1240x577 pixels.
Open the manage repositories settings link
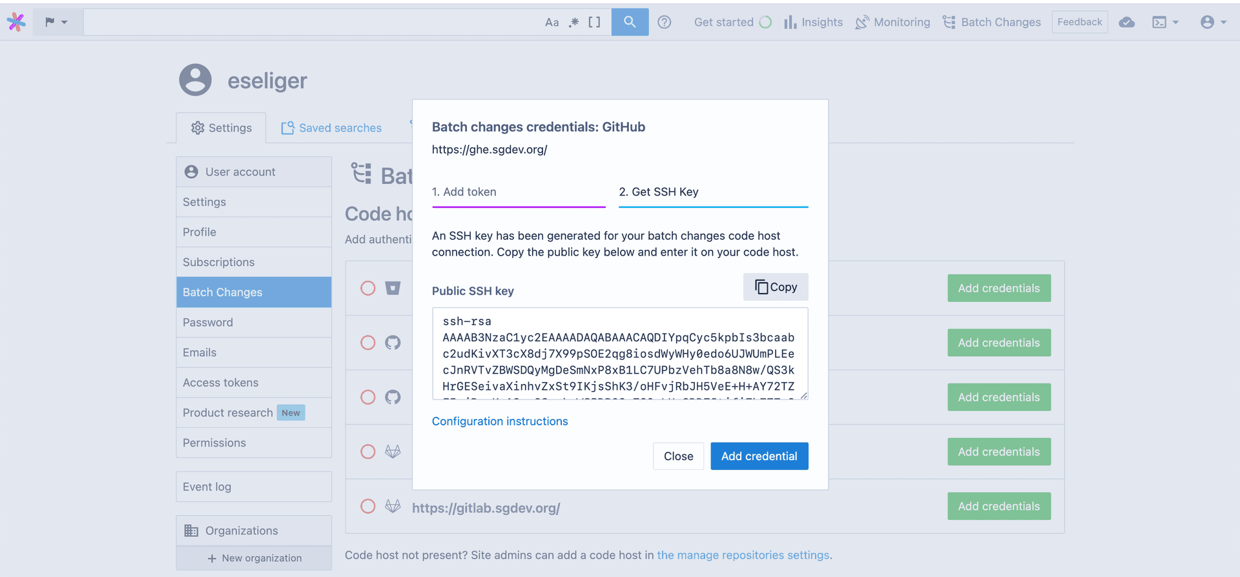coord(743,555)
